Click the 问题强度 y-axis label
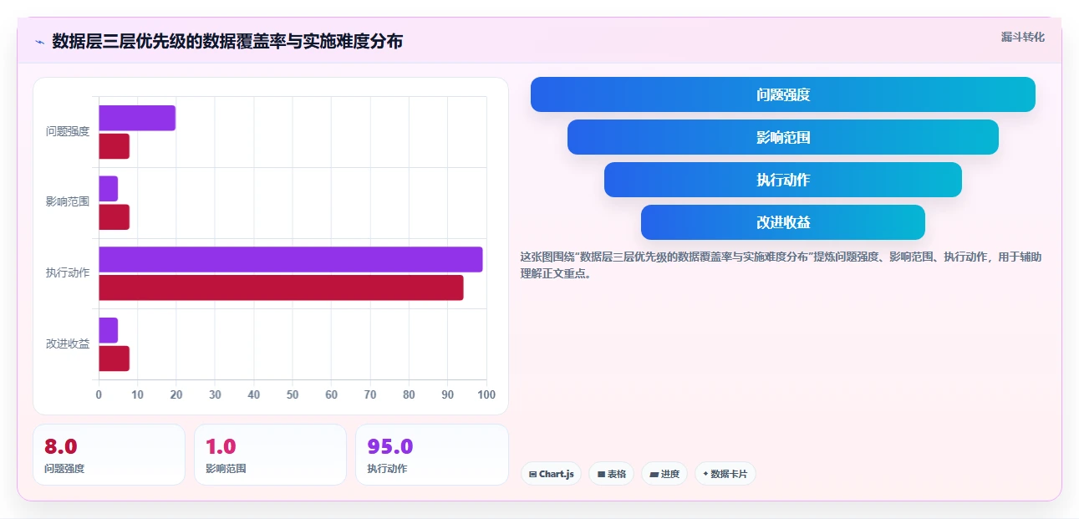This screenshot has width=1079, height=519. click(x=68, y=131)
